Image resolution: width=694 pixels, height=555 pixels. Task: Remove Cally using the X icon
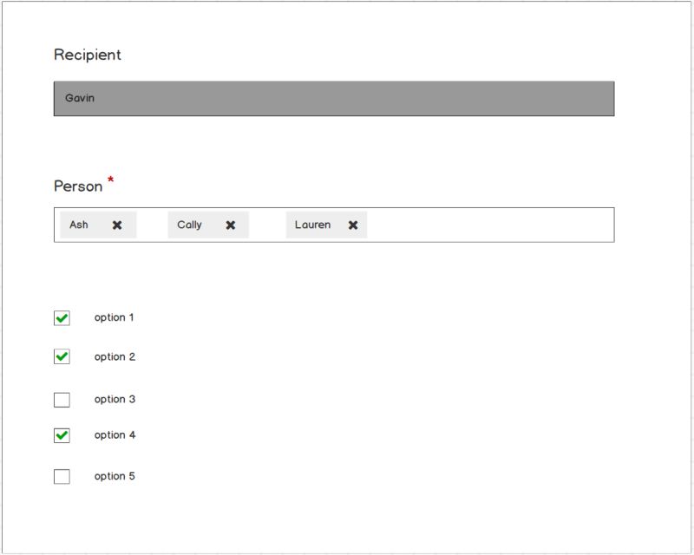point(230,225)
